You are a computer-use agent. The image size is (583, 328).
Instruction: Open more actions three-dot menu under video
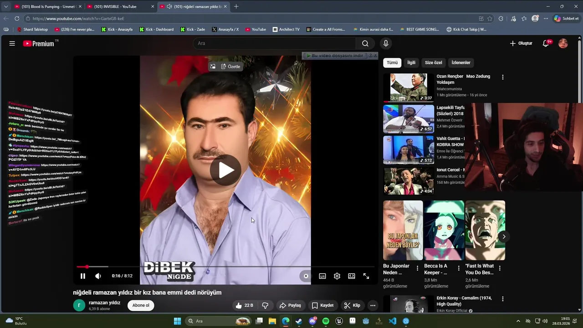tap(373, 305)
